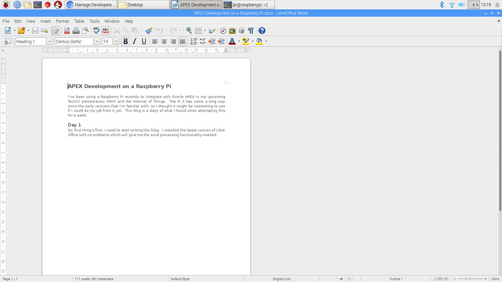
Task: Switch to pi@raspberrypi terminal taskbar window
Action: [x=248, y=5]
